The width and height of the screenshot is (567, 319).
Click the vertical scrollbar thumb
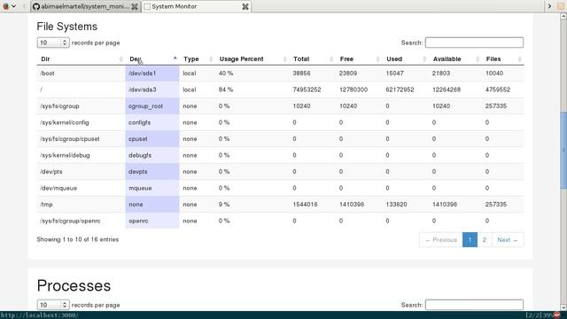click(563, 150)
